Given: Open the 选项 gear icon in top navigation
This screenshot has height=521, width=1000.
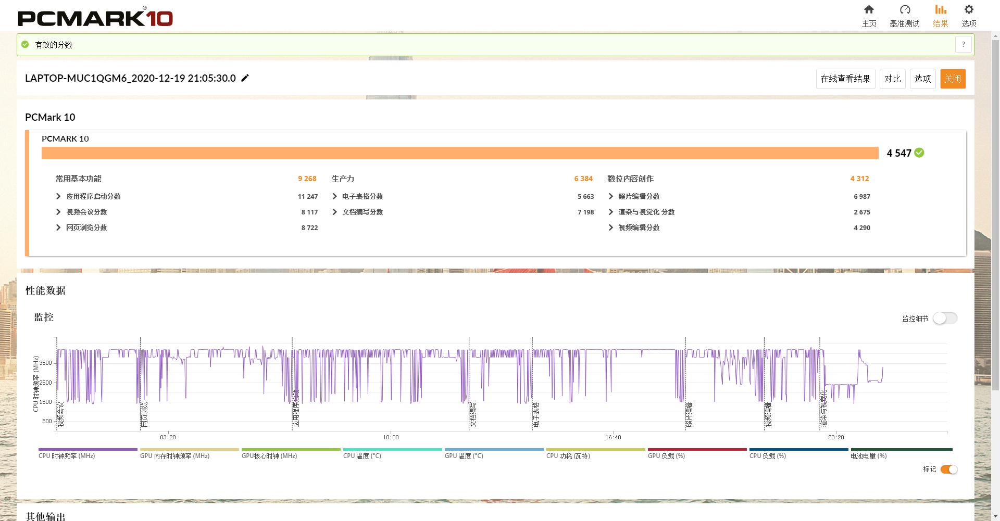Looking at the screenshot, I should point(968,10).
